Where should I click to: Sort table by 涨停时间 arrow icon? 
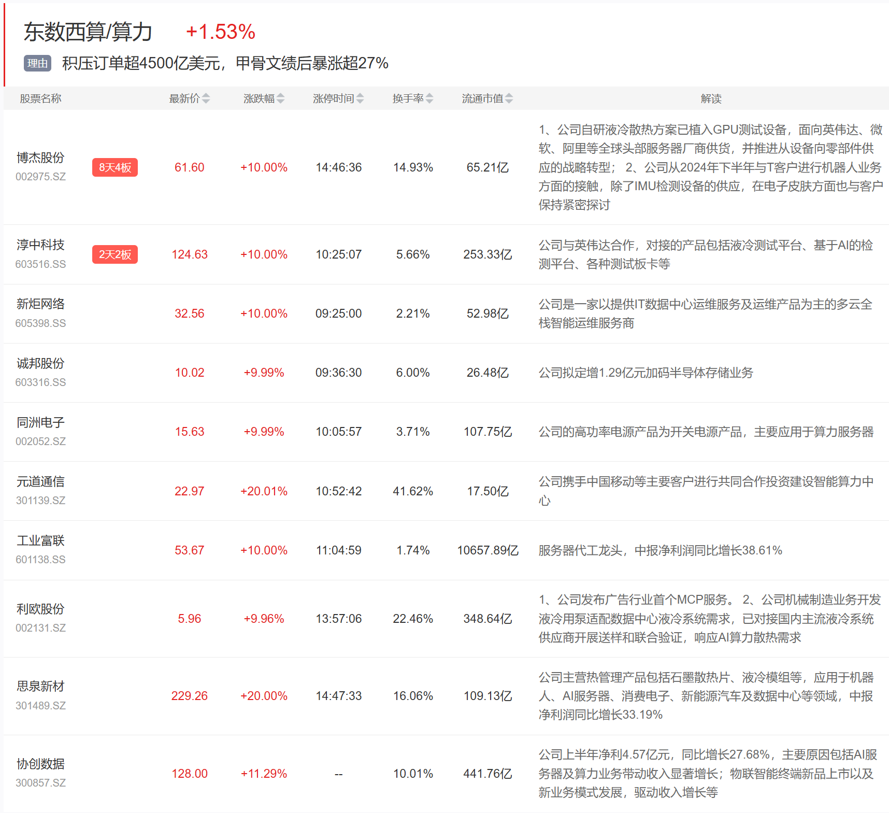click(360, 98)
